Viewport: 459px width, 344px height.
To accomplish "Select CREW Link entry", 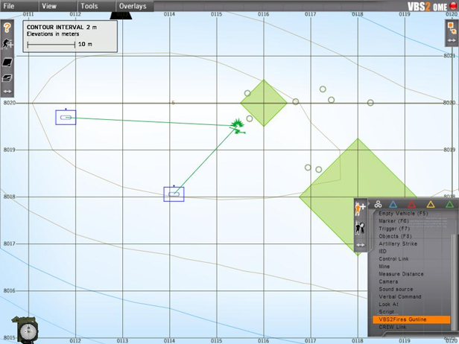I will tap(392, 328).
